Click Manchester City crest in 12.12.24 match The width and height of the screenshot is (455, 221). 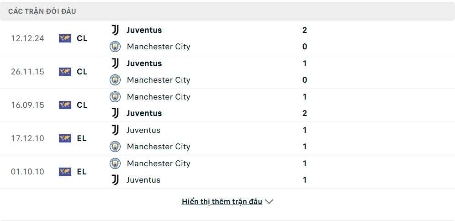point(115,47)
